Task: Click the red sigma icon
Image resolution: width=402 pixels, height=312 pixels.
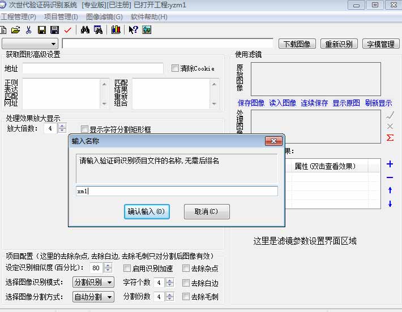Action: 390,137
